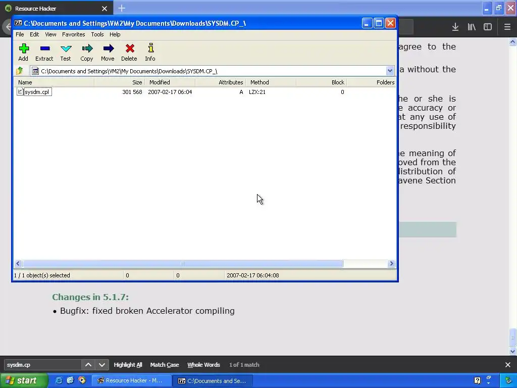Close the find bar

[508, 365]
